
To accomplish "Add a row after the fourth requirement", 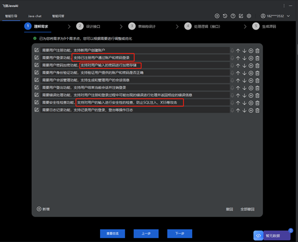I will (251, 73).
